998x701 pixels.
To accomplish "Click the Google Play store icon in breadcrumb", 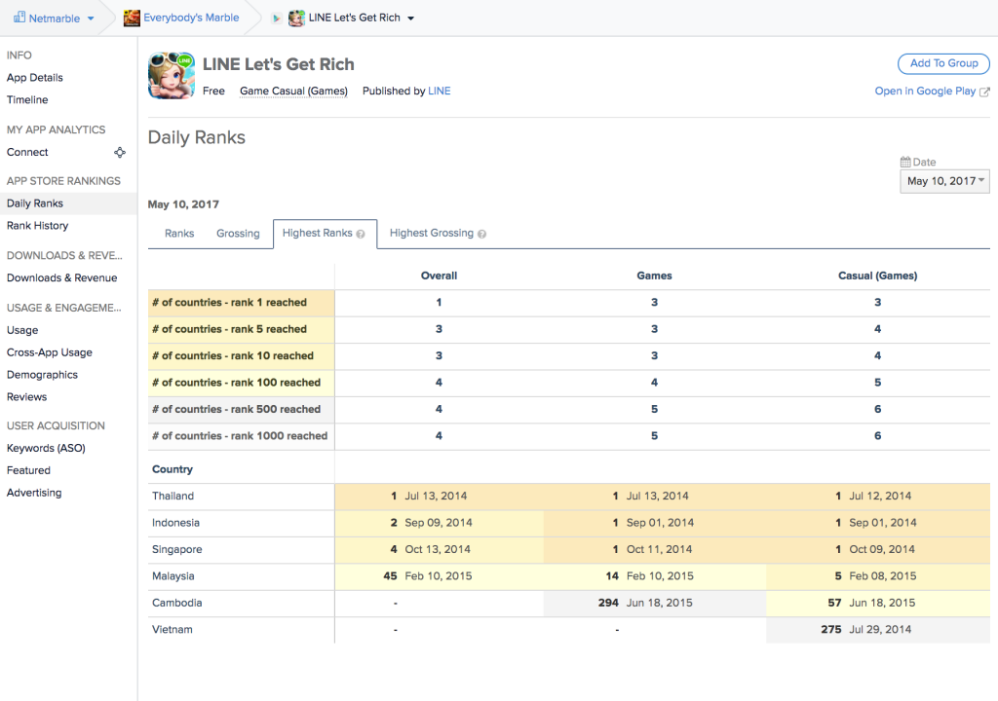I will tap(276, 18).
